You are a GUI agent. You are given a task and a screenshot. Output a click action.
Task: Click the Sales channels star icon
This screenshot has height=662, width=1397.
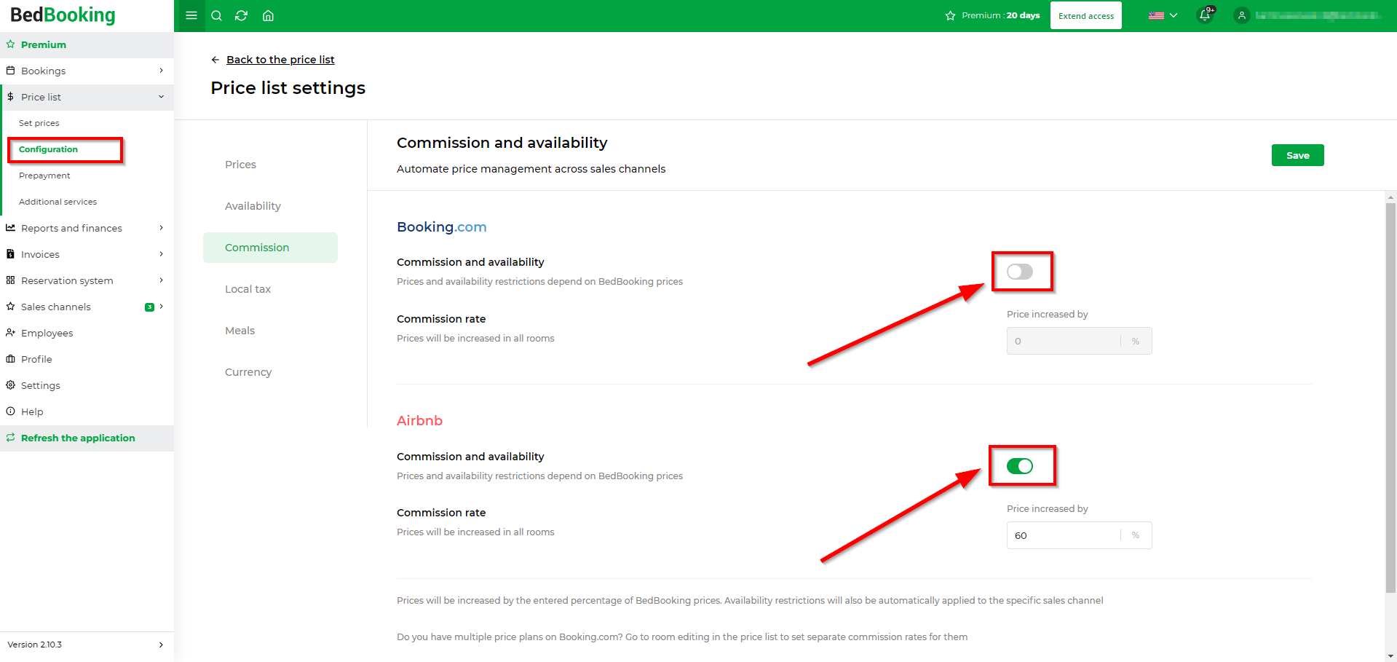[10, 307]
